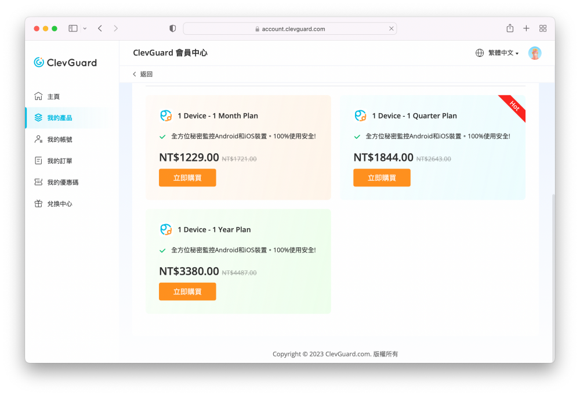The height and width of the screenshot is (396, 580).
Task: Click the lock icon in address bar
Action: [x=257, y=29]
